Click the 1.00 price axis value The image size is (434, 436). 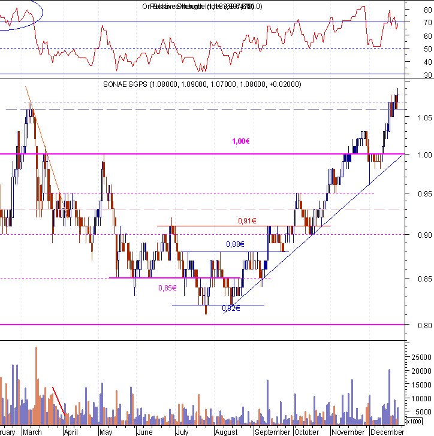[425, 155]
